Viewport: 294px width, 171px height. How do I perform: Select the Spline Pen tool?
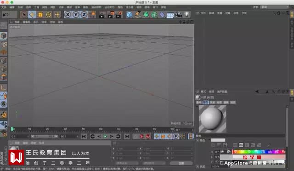(138, 15)
